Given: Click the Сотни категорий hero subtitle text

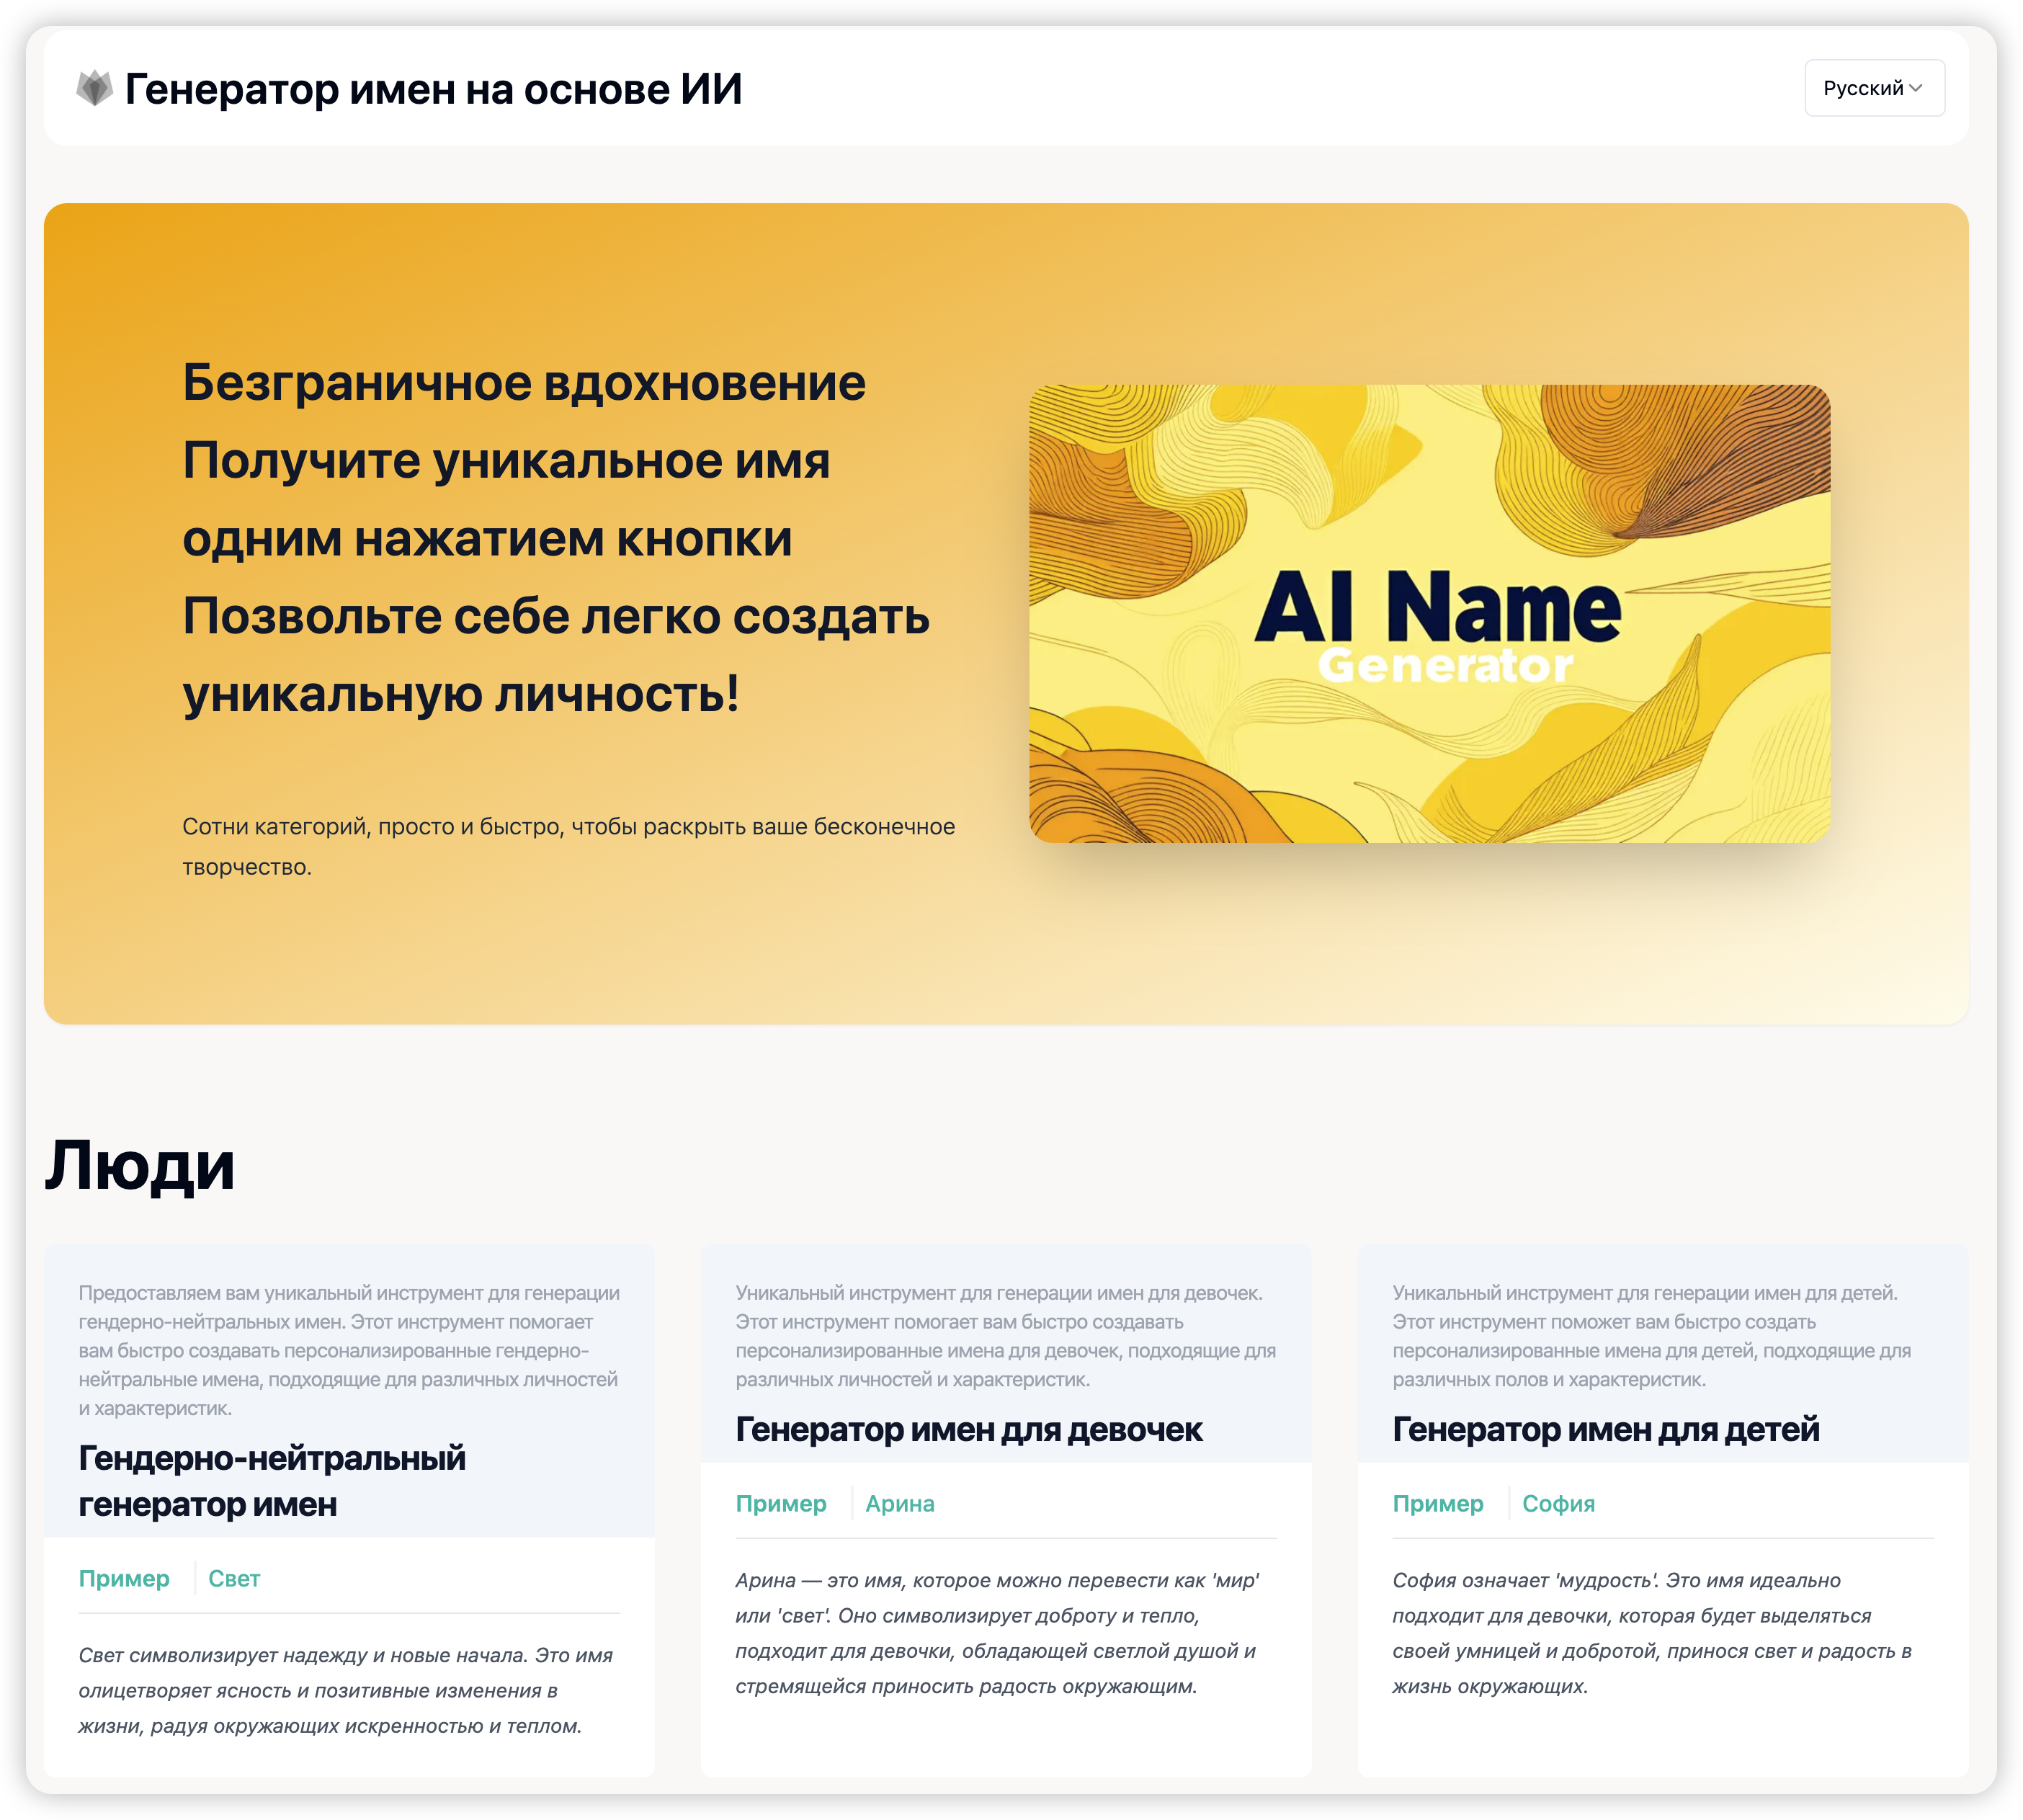Looking at the screenshot, I should (x=568, y=846).
